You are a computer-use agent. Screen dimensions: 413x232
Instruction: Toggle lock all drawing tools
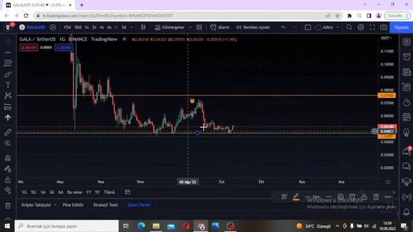(8, 180)
